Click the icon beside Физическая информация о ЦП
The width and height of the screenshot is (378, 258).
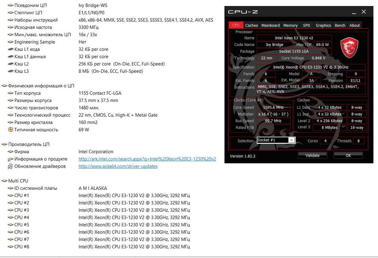point(4,86)
